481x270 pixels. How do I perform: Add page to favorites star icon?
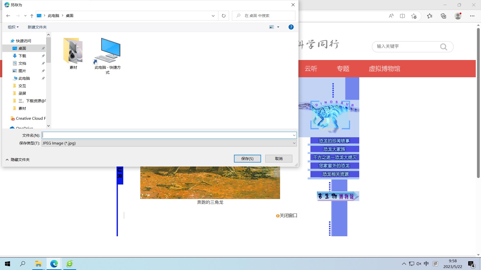414,16
